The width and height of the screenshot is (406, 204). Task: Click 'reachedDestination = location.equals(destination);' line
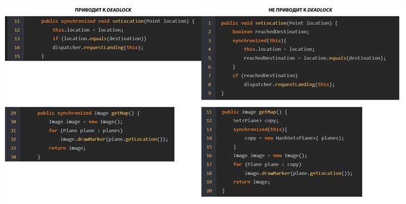coord(315,58)
